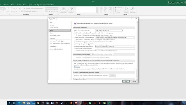Image resolution: width=186 pixels, height=105 pixels.
Task: Click the save disk icon in header
Action: pos(75,23)
